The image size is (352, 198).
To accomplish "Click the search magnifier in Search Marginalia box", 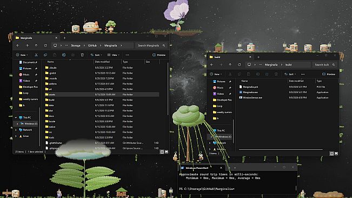I will (x=164, y=45).
